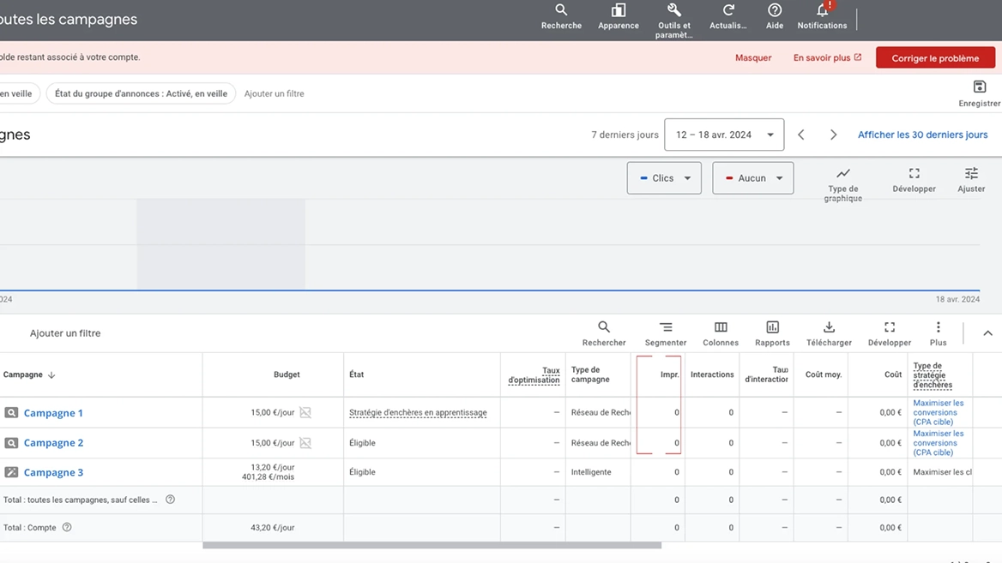
Task: Click help icon beside Total toutes les campagnes
Action: pos(170,500)
